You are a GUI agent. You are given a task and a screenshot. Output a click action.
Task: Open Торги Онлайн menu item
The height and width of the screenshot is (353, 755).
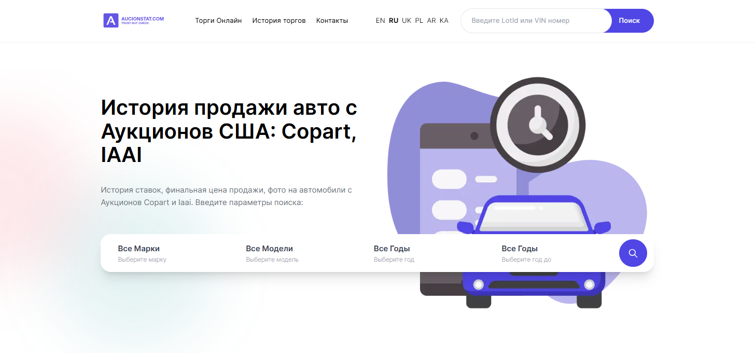(x=218, y=21)
